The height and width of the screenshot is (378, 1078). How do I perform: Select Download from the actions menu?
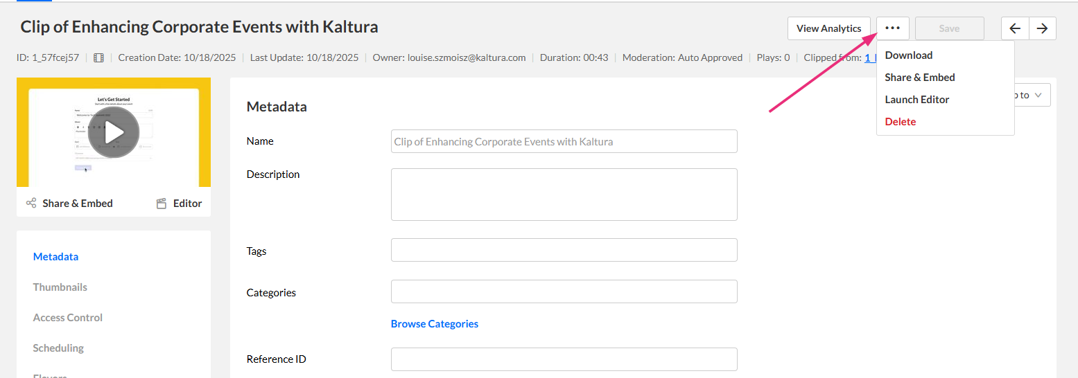(x=908, y=55)
